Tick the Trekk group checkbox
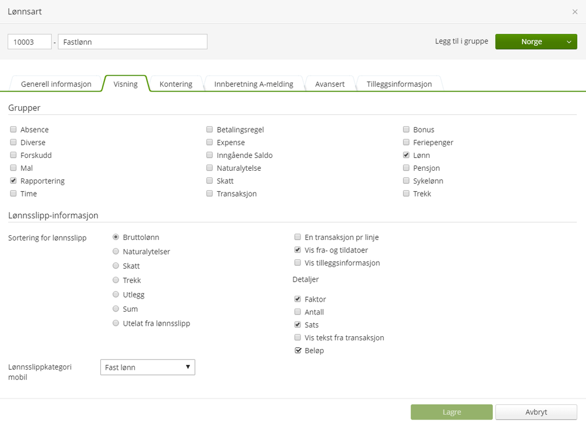The width and height of the screenshot is (586, 426). tap(407, 193)
